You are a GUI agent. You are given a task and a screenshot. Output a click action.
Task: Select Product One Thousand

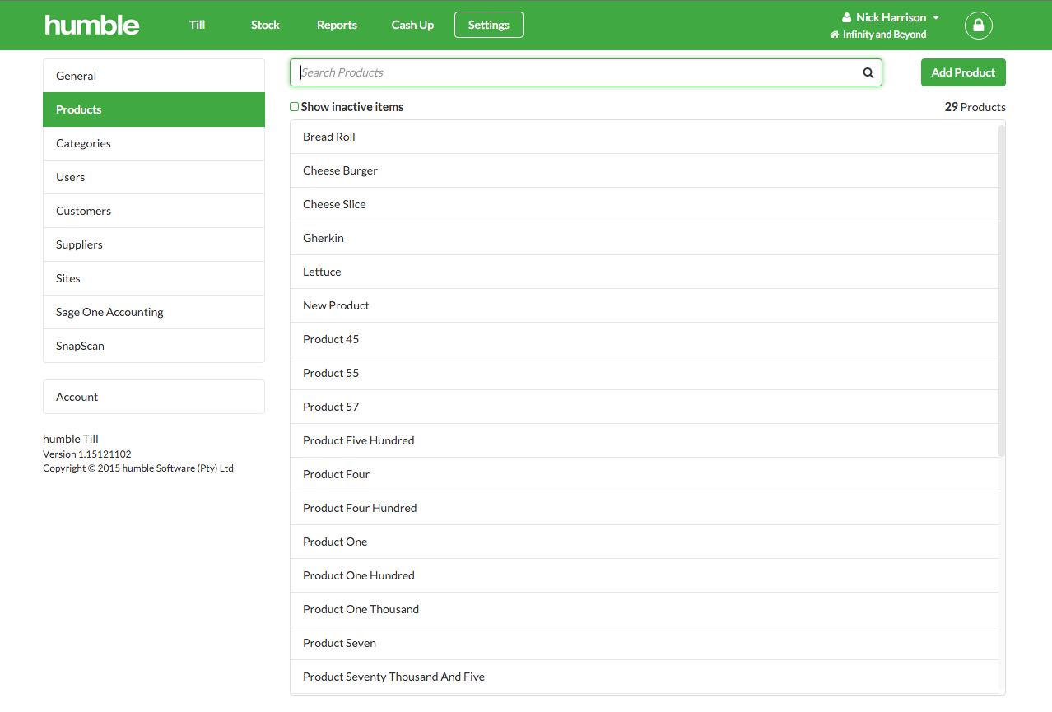pos(645,609)
